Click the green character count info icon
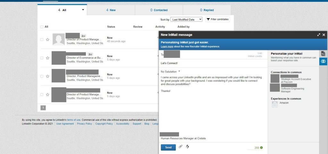The height and width of the screenshot is (154, 328). pos(261,148)
